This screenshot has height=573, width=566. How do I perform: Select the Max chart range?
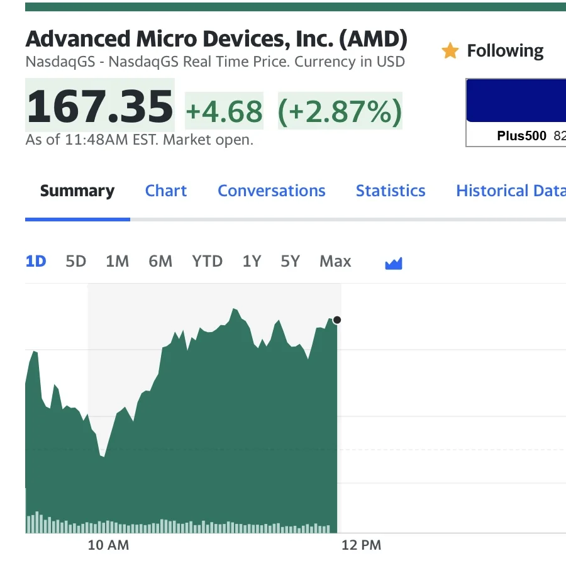pos(335,261)
